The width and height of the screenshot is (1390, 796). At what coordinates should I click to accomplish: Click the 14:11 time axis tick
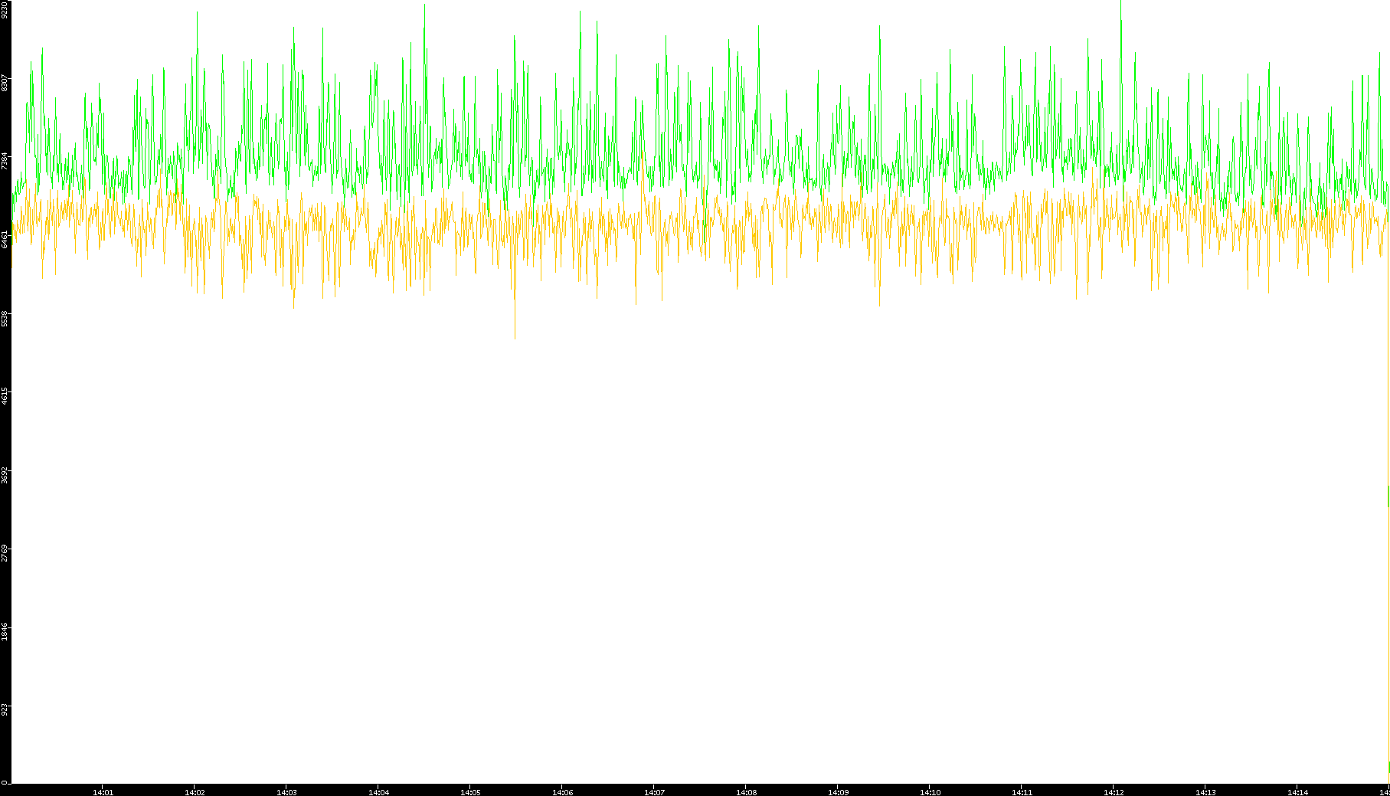(x=1022, y=791)
